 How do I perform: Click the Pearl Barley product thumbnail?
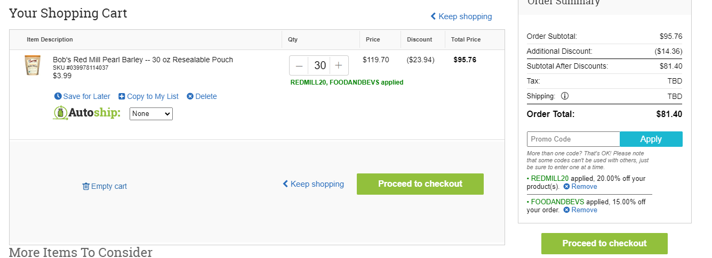[33, 65]
